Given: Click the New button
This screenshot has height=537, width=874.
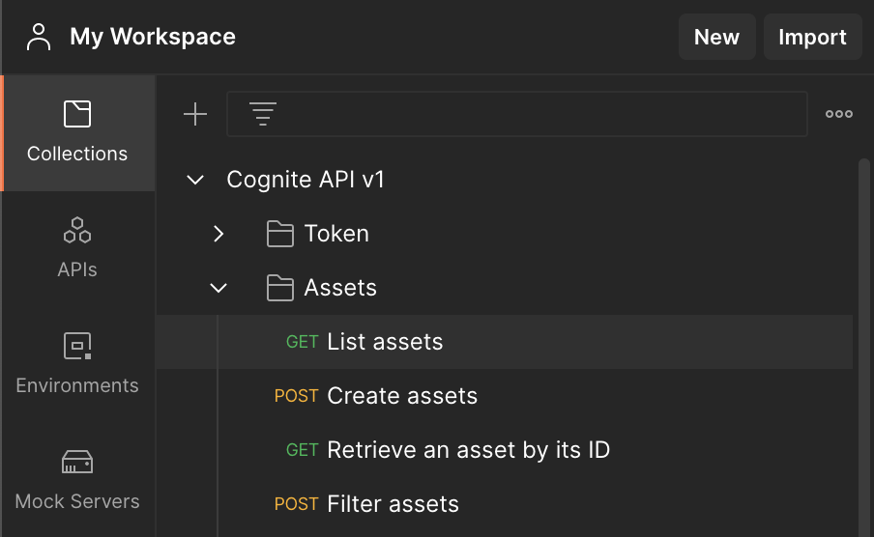Looking at the screenshot, I should pyautogui.click(x=716, y=37).
